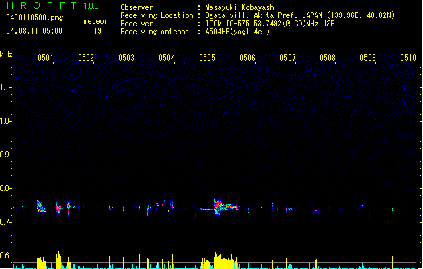This screenshot has width=423, height=269.
Task: Click the wide yellow power block after 0505
Action: point(225,261)
